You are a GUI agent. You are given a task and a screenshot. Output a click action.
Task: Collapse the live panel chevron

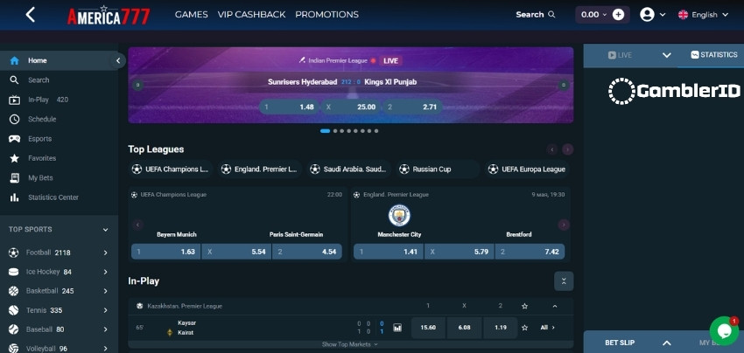pos(667,55)
